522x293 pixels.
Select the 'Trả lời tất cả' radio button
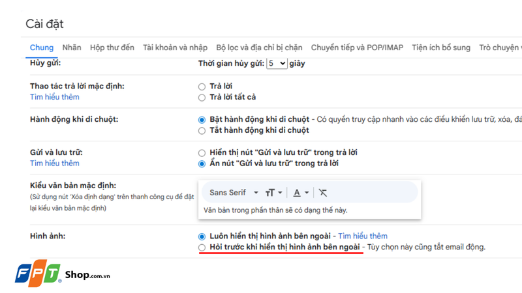tap(202, 98)
